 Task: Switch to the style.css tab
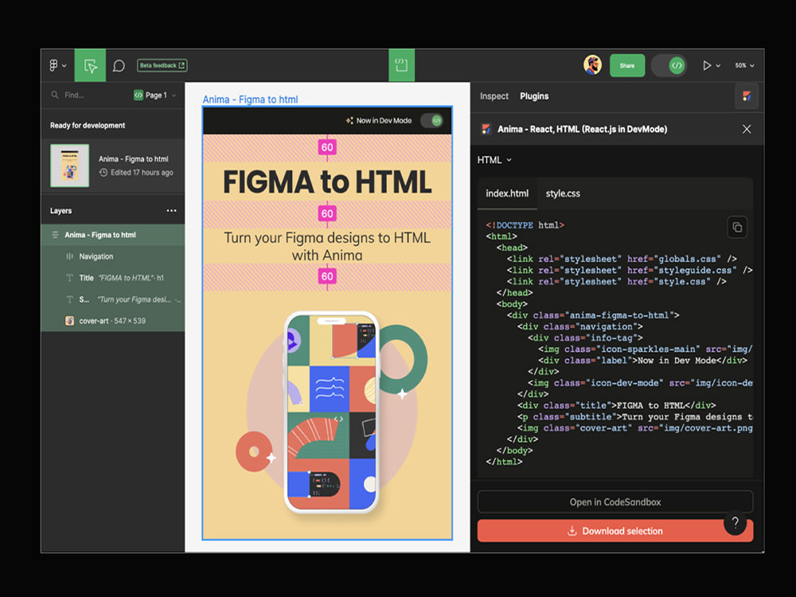563,193
